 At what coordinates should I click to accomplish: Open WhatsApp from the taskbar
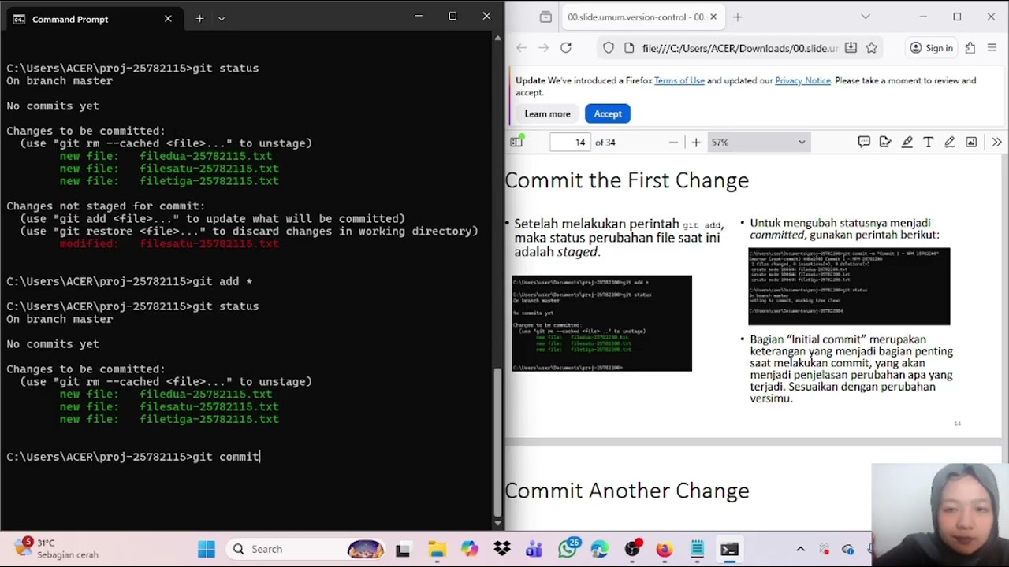coord(568,549)
